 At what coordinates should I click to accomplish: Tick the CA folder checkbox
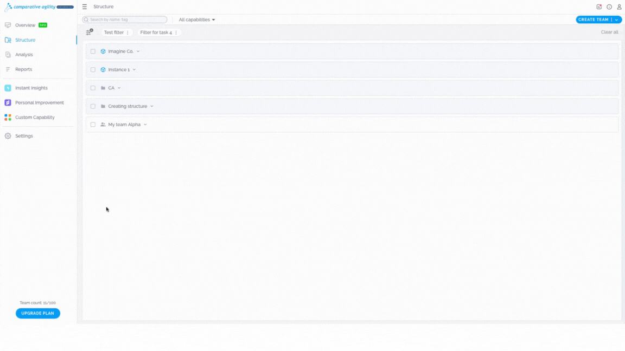pos(93,88)
